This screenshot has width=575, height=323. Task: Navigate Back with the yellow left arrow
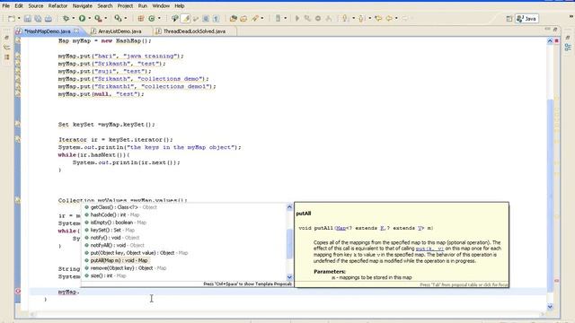(x=388, y=18)
